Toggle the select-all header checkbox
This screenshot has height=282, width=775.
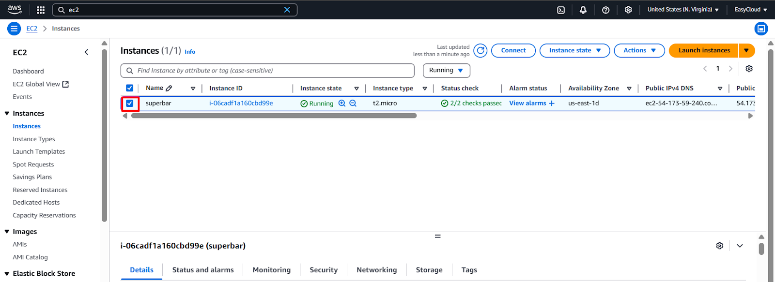(129, 88)
